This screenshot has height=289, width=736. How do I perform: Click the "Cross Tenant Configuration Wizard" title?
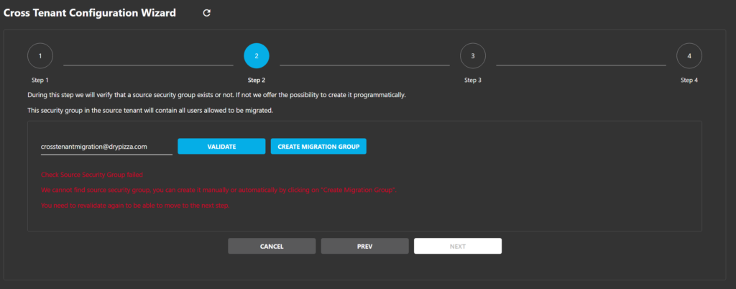[90, 13]
